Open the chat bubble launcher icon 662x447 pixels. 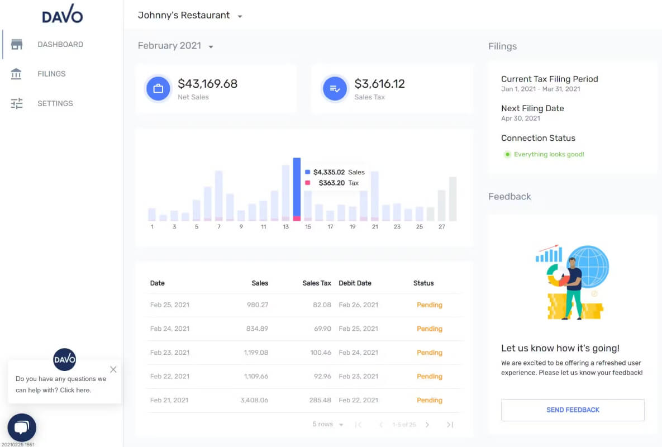click(22, 427)
